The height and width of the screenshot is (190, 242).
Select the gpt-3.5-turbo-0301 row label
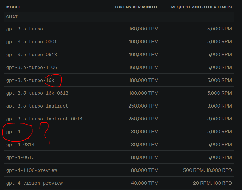click(x=31, y=42)
